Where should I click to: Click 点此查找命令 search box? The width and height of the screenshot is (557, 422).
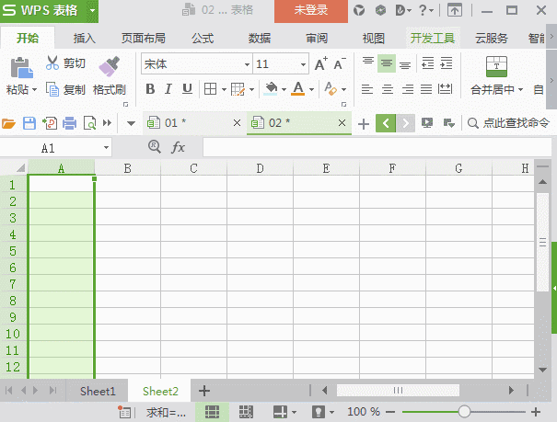coord(509,123)
